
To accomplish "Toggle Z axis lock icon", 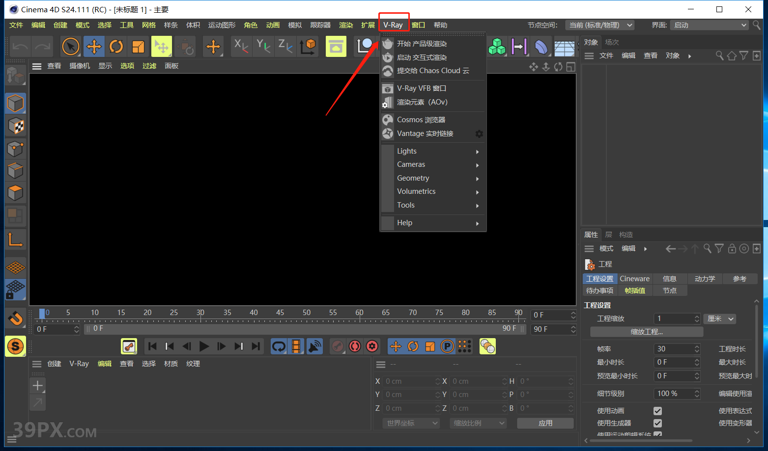I will 285,46.
